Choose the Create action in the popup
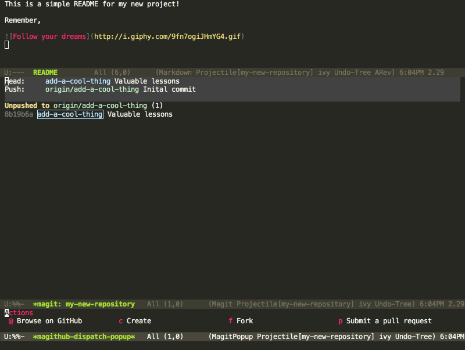 tap(138, 321)
